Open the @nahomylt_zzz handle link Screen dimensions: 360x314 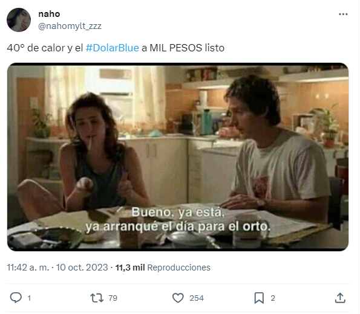pyautogui.click(x=70, y=26)
